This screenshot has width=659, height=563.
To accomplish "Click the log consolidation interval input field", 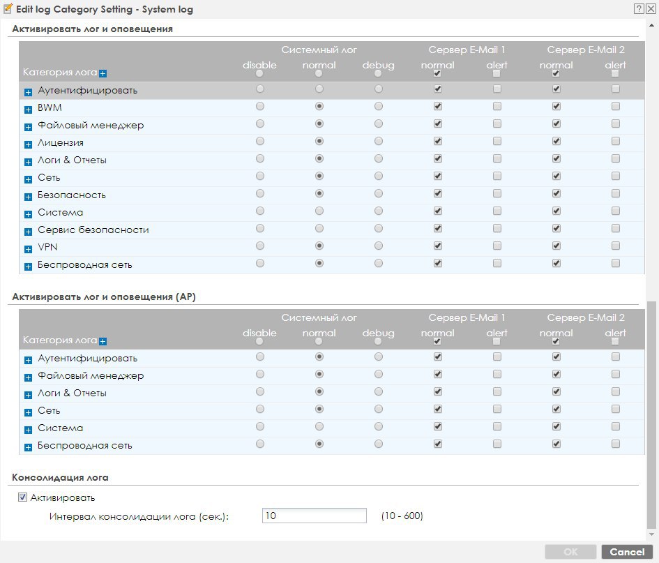I will pos(315,516).
